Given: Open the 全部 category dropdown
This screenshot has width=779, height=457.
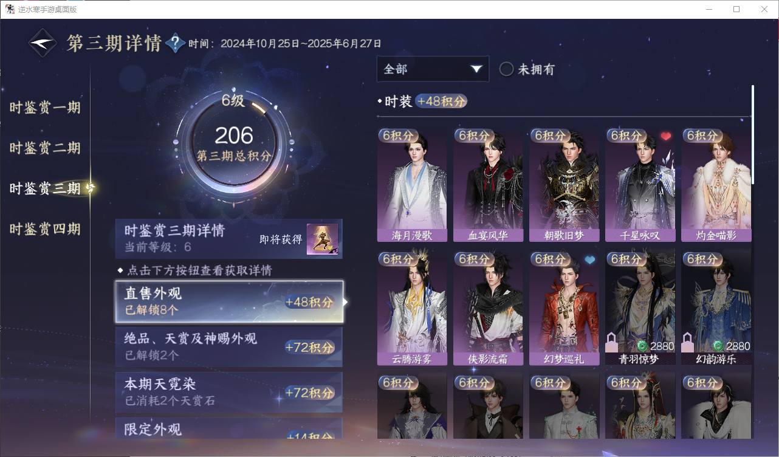Looking at the screenshot, I should tap(433, 69).
